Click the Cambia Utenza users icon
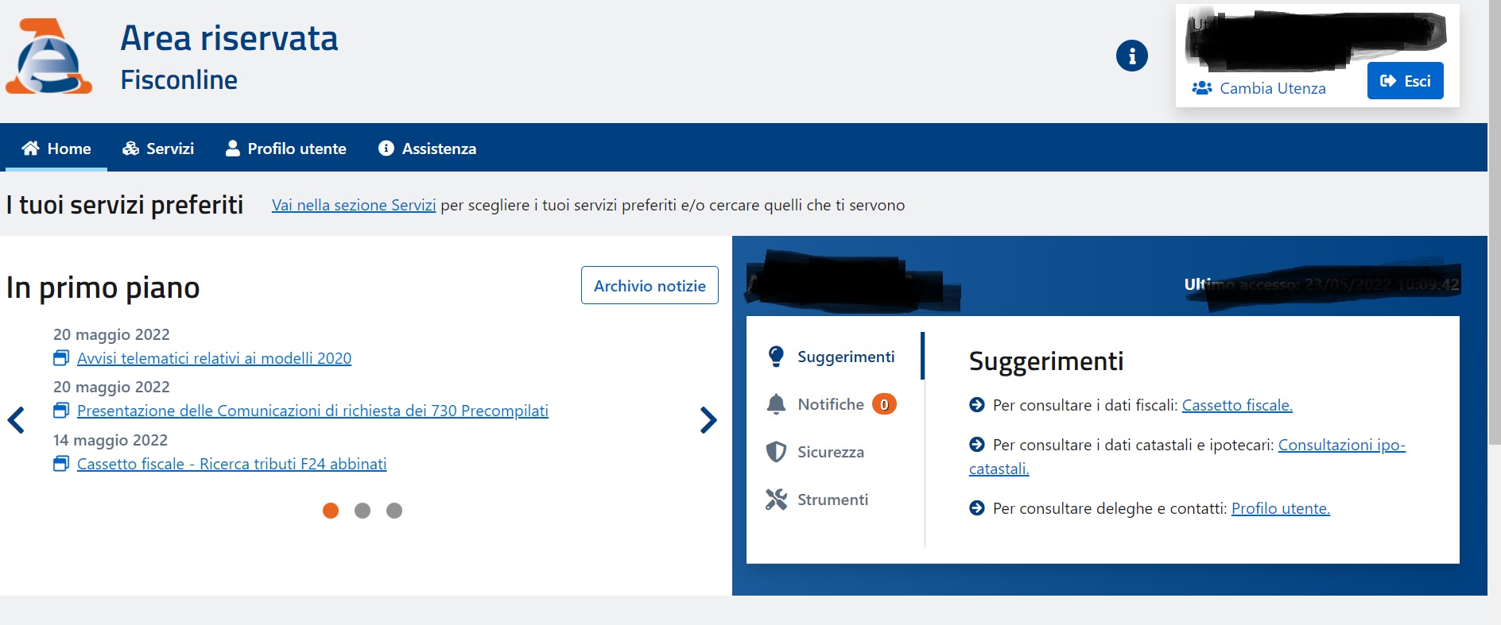Viewport: 1501px width, 625px height. click(1201, 88)
